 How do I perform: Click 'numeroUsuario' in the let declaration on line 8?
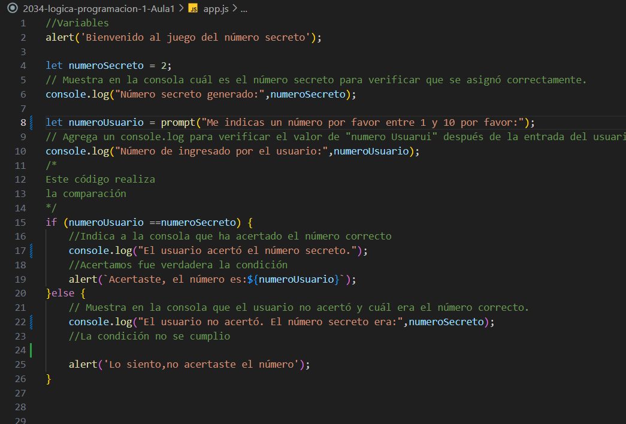point(106,123)
